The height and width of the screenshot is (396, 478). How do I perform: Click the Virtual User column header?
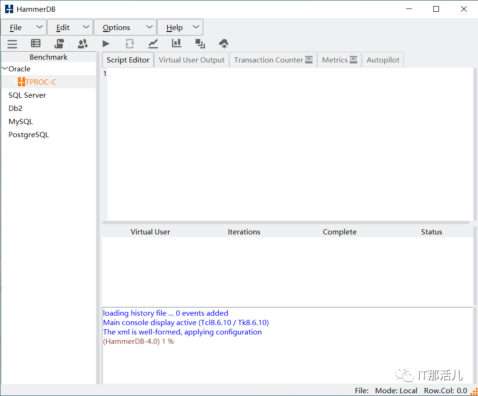click(150, 232)
